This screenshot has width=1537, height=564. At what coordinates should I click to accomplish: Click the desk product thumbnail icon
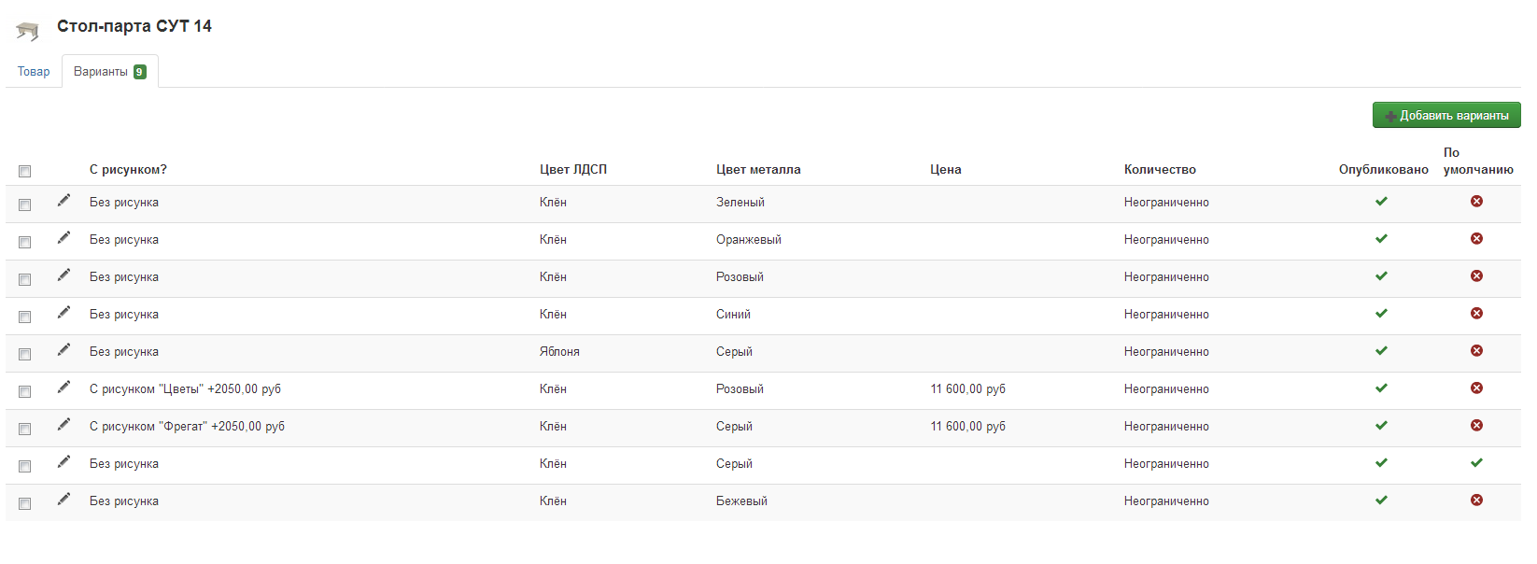coord(28,32)
